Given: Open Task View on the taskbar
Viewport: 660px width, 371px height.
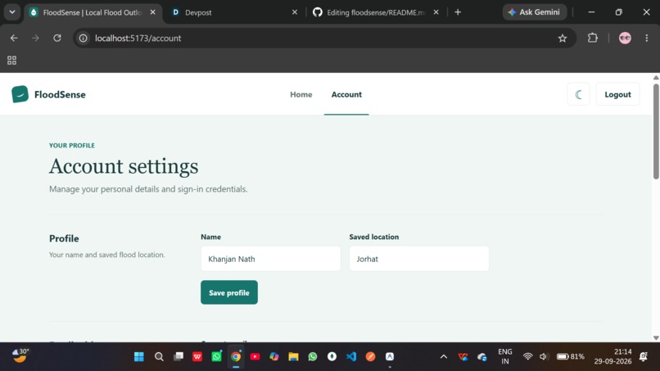Looking at the screenshot, I should click(x=179, y=357).
